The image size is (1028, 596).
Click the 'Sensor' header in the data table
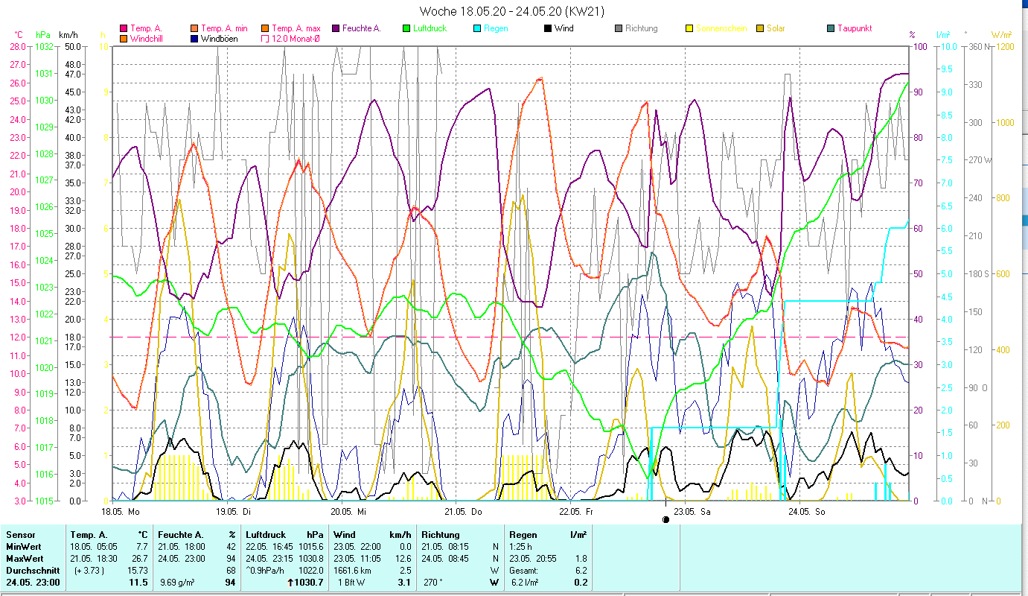pyautogui.click(x=21, y=535)
